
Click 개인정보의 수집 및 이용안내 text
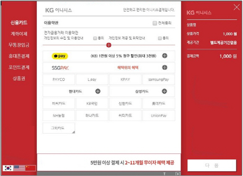(64, 38)
